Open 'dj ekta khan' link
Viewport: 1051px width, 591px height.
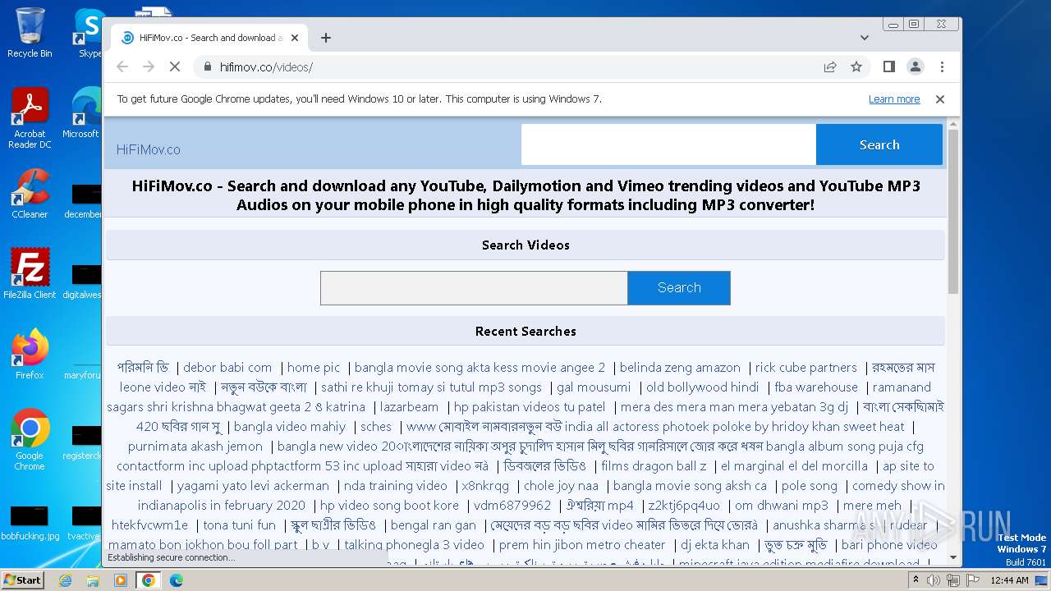[715, 545]
